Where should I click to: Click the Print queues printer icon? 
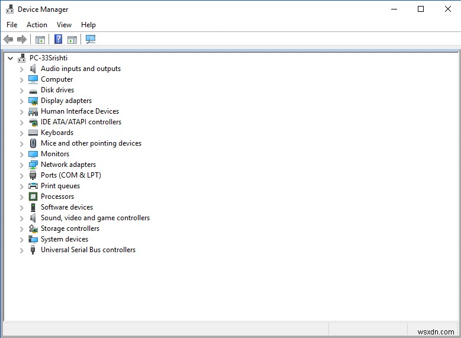[x=33, y=186]
